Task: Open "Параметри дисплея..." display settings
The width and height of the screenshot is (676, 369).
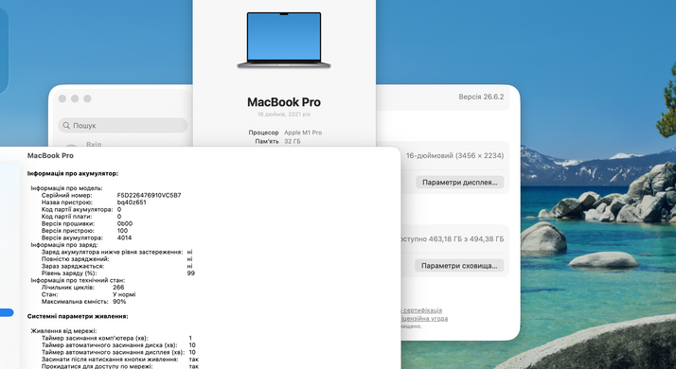Action: click(x=459, y=183)
